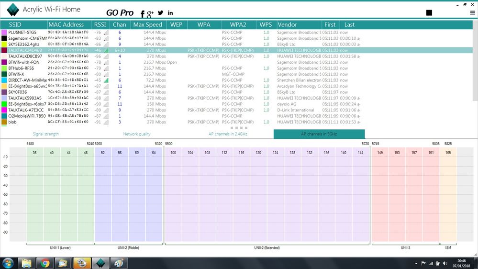Click Acrylic Wi-Fi taskbar icon
The width and height of the screenshot is (478, 269).
coord(100,263)
